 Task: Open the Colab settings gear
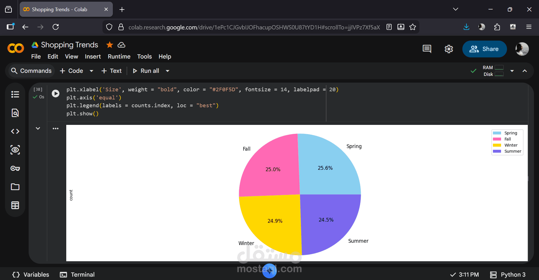point(449,49)
